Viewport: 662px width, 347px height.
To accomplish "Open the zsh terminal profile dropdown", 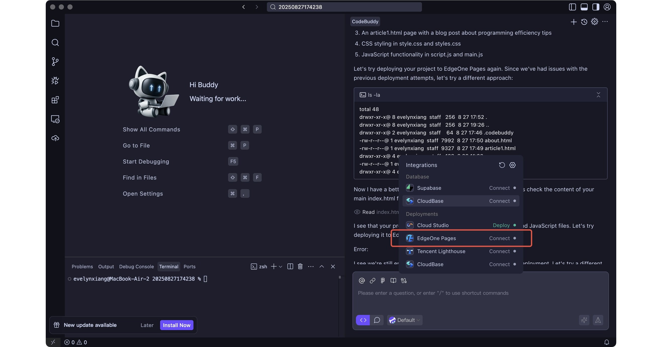I will tap(280, 267).
